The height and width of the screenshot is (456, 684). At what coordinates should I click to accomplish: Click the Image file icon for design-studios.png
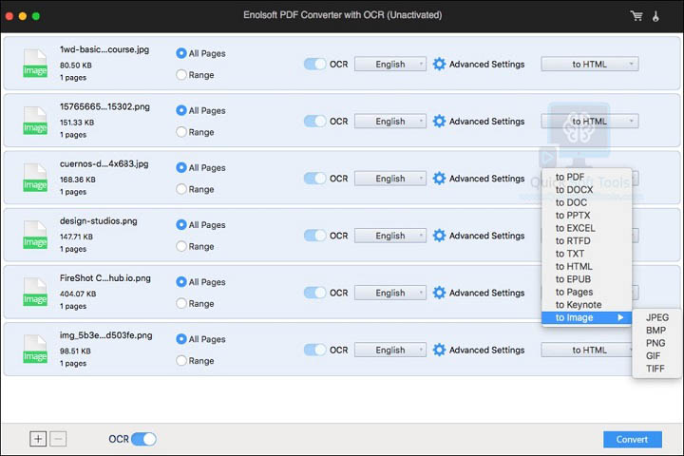point(35,235)
